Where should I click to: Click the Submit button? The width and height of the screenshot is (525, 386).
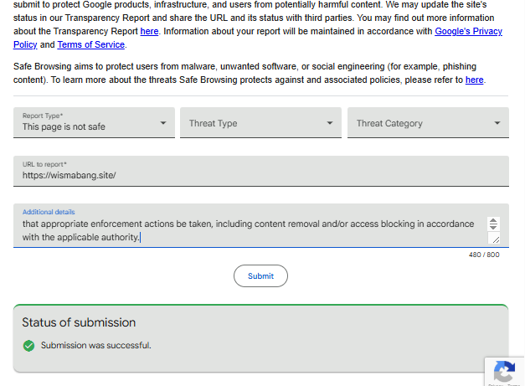pyautogui.click(x=260, y=275)
